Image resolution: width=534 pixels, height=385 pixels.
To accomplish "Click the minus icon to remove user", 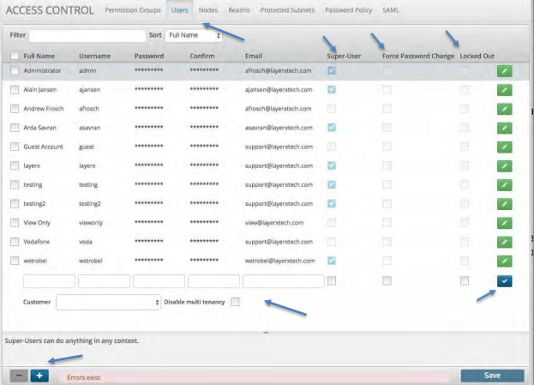I will tap(19, 376).
